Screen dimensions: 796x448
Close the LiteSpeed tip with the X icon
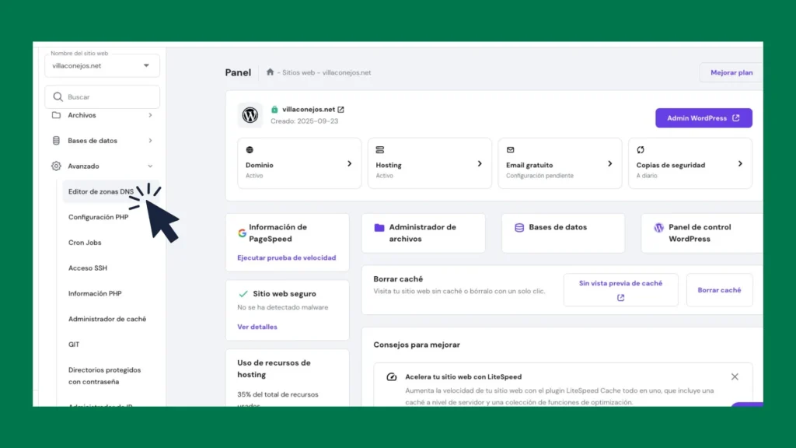coord(735,376)
